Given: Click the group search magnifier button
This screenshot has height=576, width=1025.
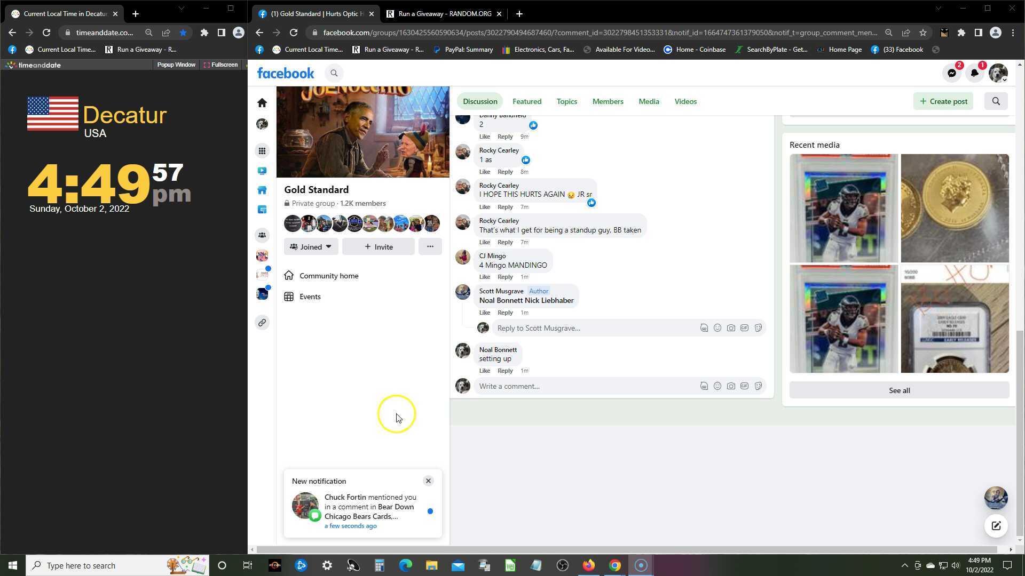Looking at the screenshot, I should click(996, 101).
